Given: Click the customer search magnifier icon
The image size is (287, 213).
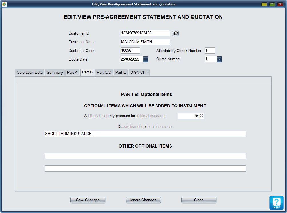Looking at the screenshot, I should [175, 33].
